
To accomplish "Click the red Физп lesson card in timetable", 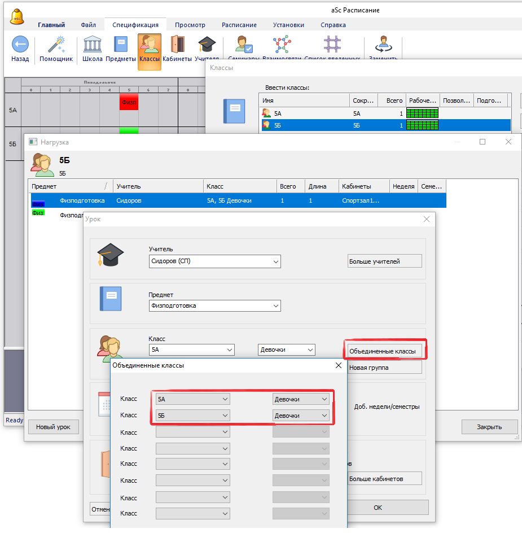I will pyautogui.click(x=129, y=103).
